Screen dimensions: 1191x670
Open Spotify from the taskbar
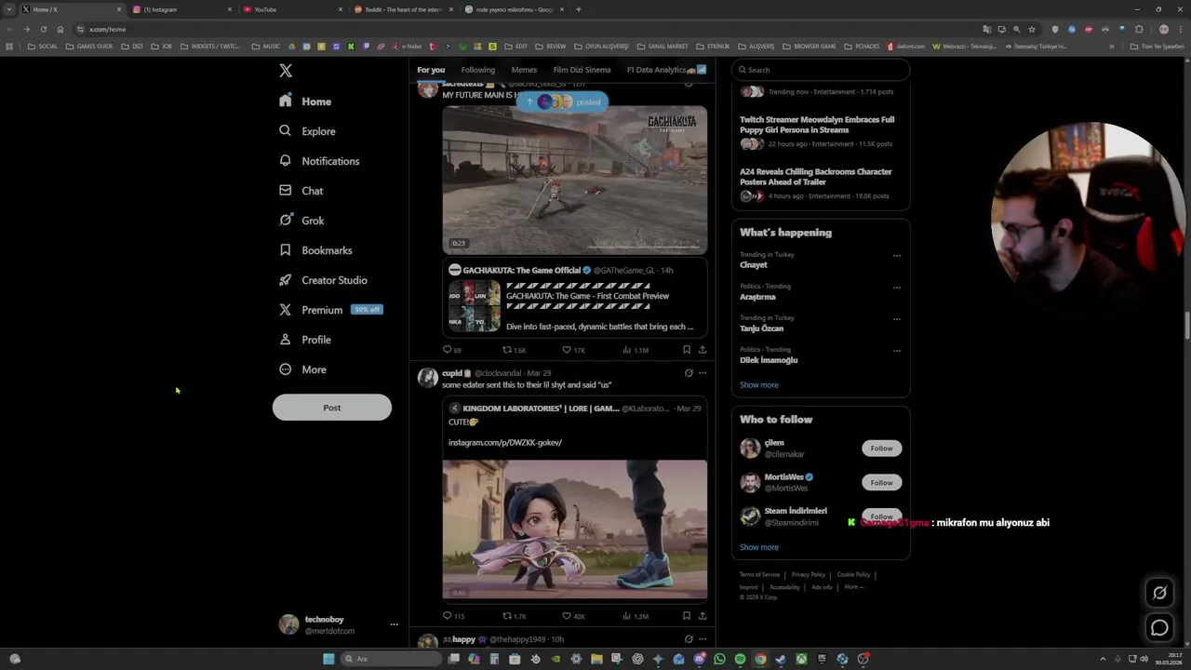pos(740,659)
